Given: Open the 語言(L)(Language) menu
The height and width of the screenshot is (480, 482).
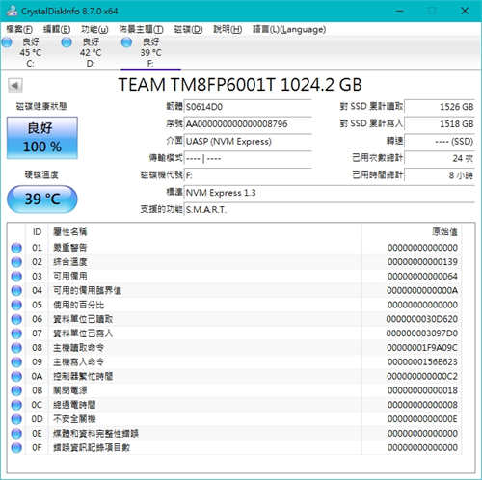Looking at the screenshot, I should click(x=289, y=29).
